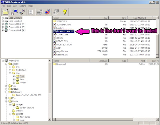Expand the Exe folder node
Viewport: 160px width, 125px height.
coord(6,98)
